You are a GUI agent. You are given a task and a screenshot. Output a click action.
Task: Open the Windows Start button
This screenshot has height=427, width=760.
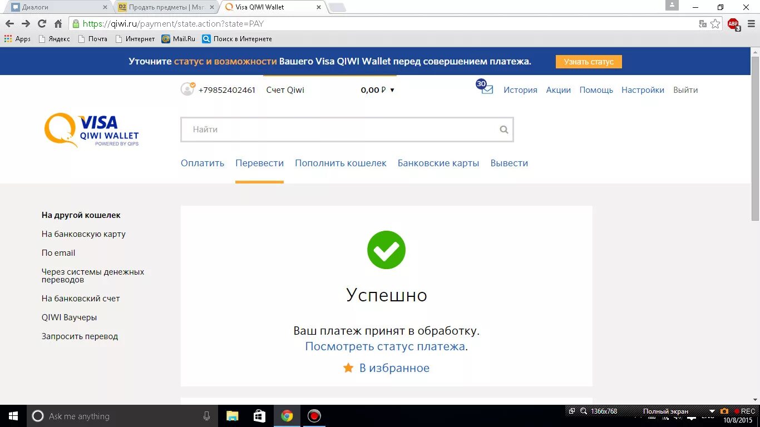(13, 416)
